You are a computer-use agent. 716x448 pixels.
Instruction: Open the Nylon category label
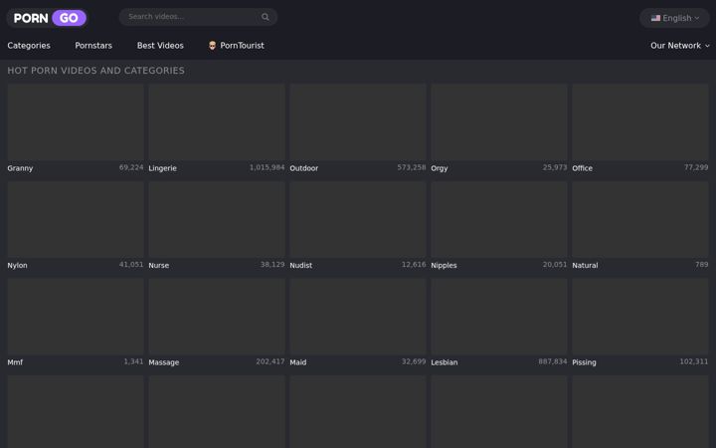[17, 266]
